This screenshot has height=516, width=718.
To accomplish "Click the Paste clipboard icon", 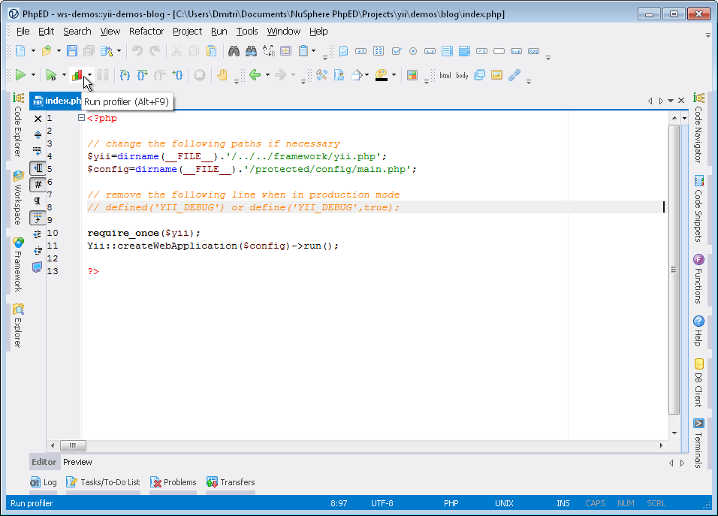I will (211, 51).
